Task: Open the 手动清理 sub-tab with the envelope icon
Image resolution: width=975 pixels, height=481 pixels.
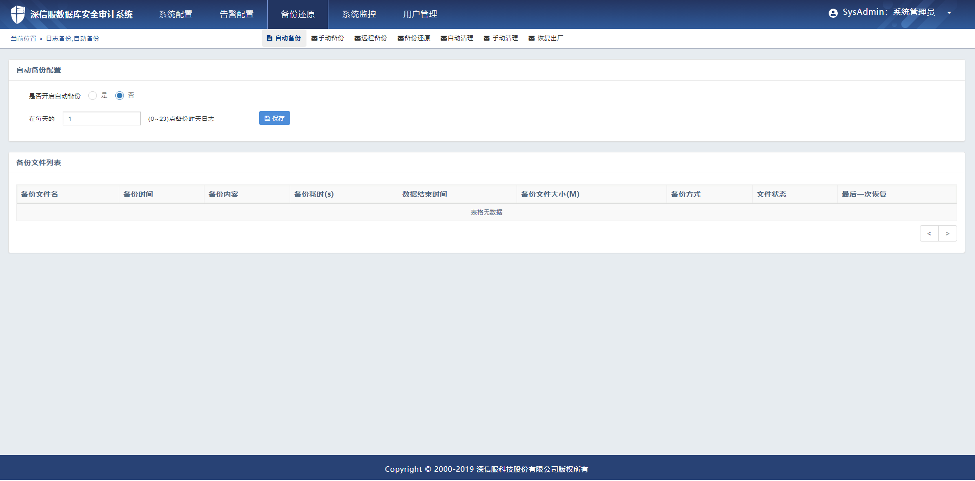Action: click(x=501, y=38)
